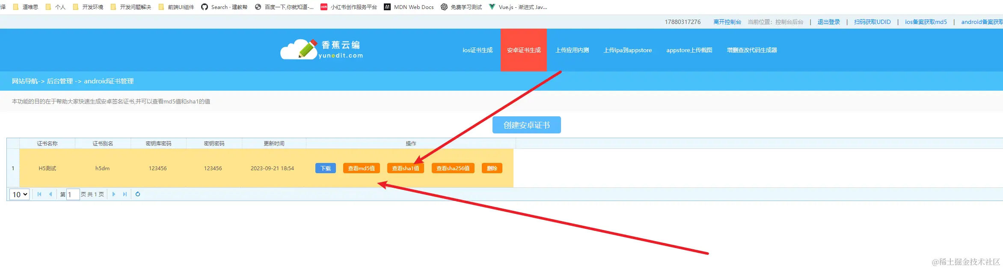Refresh the certificate table
The height and width of the screenshot is (269, 1003).
pyautogui.click(x=138, y=194)
